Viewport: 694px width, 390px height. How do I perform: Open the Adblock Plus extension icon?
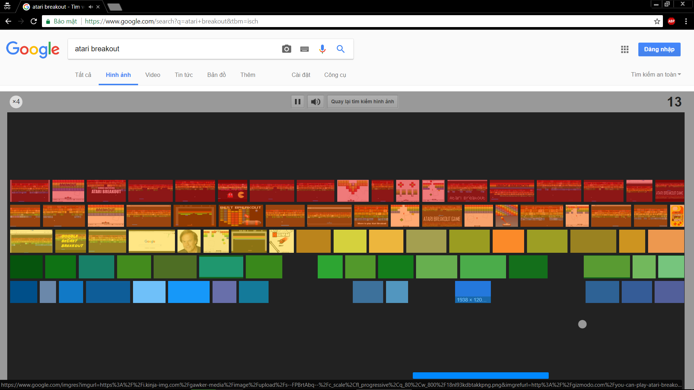click(x=671, y=21)
